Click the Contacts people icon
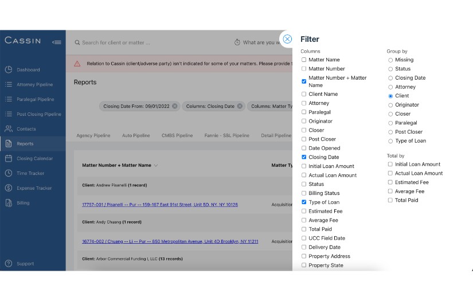Screen dimensions: 473x301 [x=9, y=128]
